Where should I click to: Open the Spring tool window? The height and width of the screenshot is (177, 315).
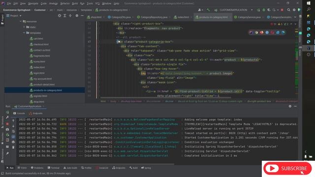pos(146,168)
